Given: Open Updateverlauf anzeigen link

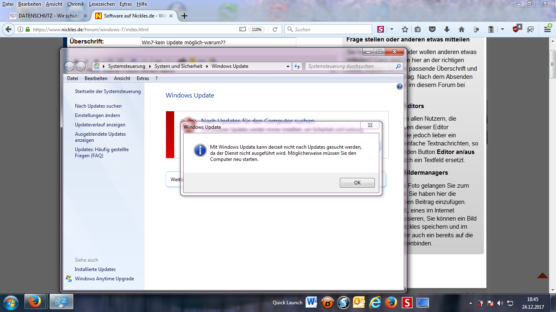Looking at the screenshot, I should (100, 125).
